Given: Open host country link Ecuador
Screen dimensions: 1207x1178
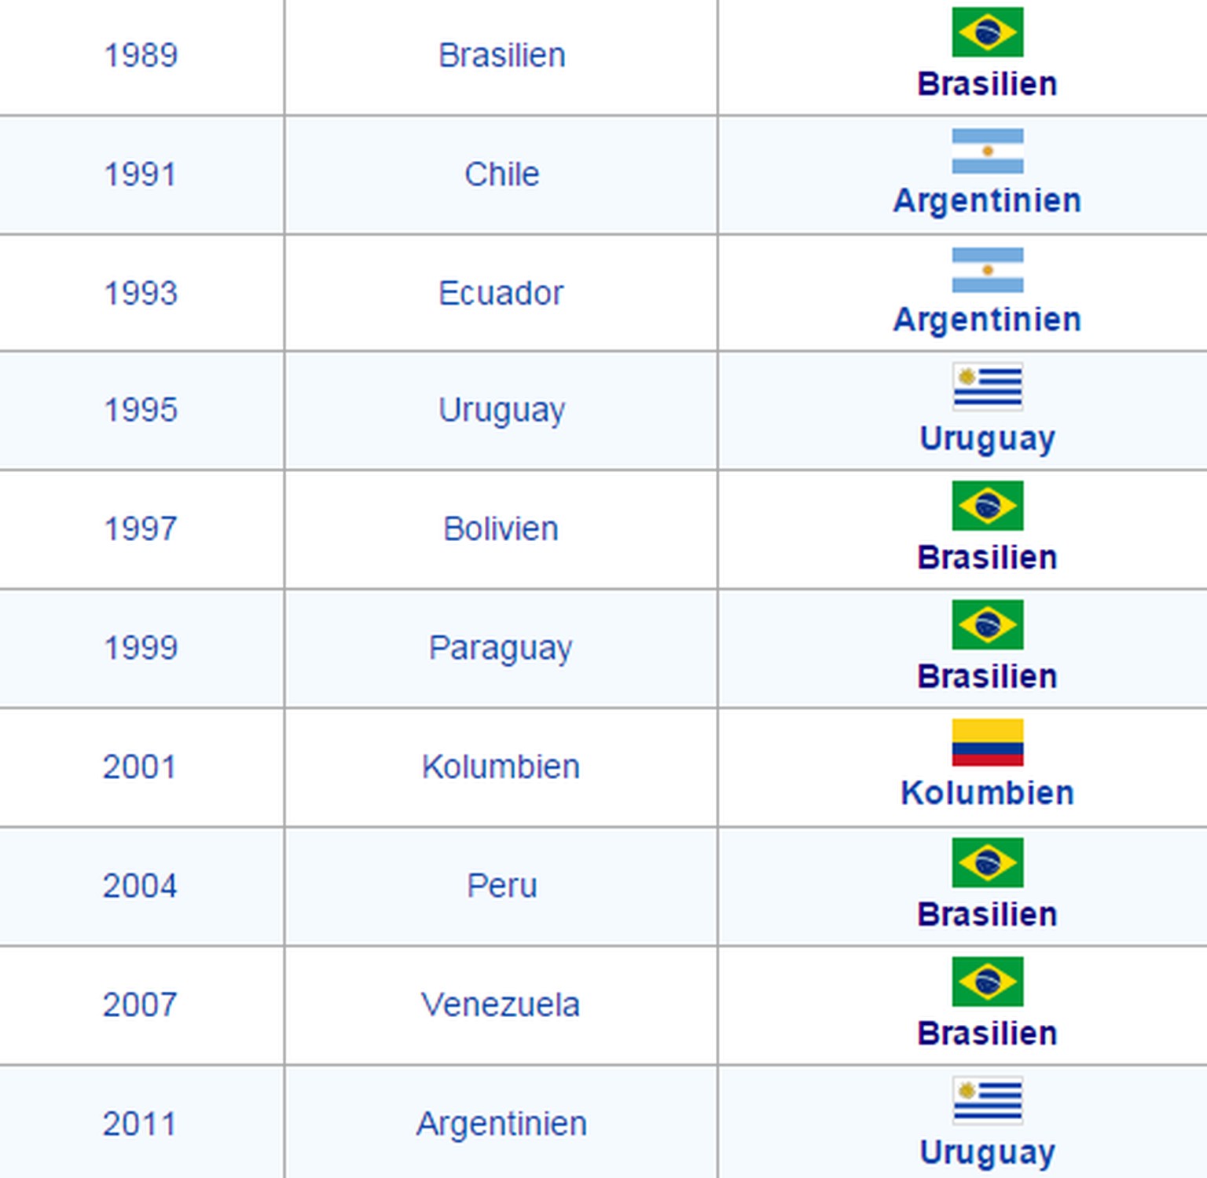Looking at the screenshot, I should tap(501, 294).
